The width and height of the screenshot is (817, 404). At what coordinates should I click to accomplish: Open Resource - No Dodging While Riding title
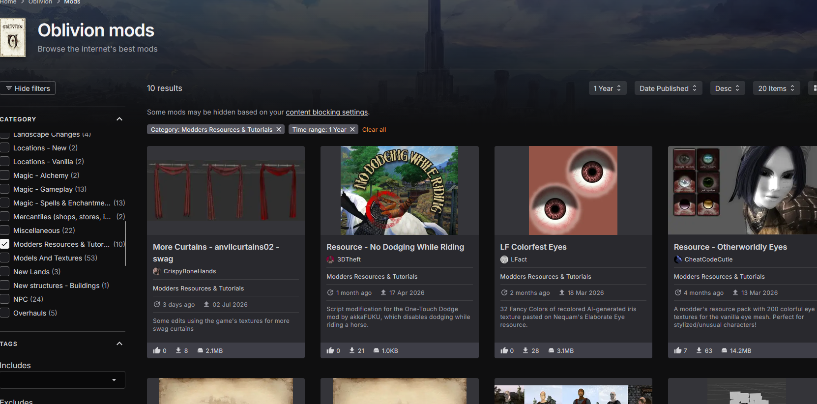pyautogui.click(x=395, y=247)
